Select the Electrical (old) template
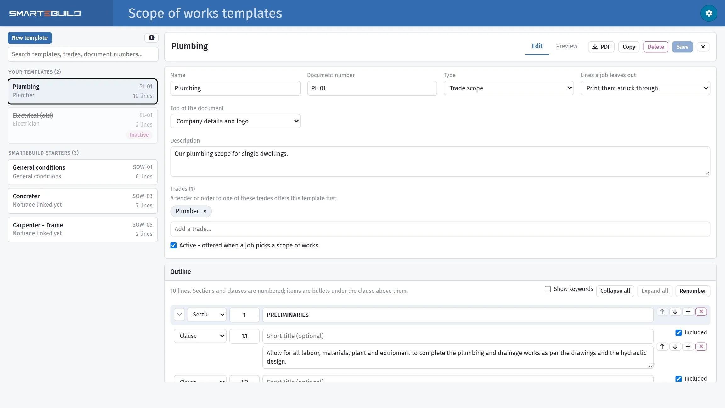Image resolution: width=725 pixels, height=408 pixels. tap(82, 125)
